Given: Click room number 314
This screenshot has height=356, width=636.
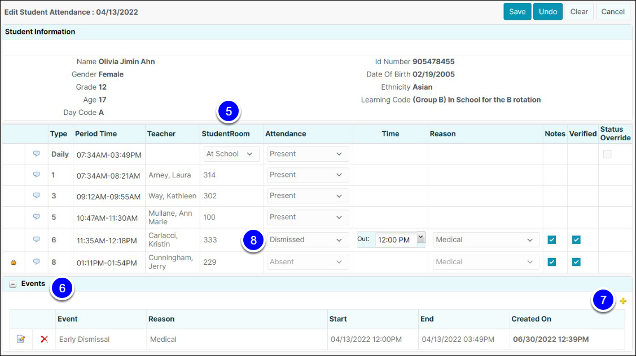Looking at the screenshot, I should [x=209, y=175].
